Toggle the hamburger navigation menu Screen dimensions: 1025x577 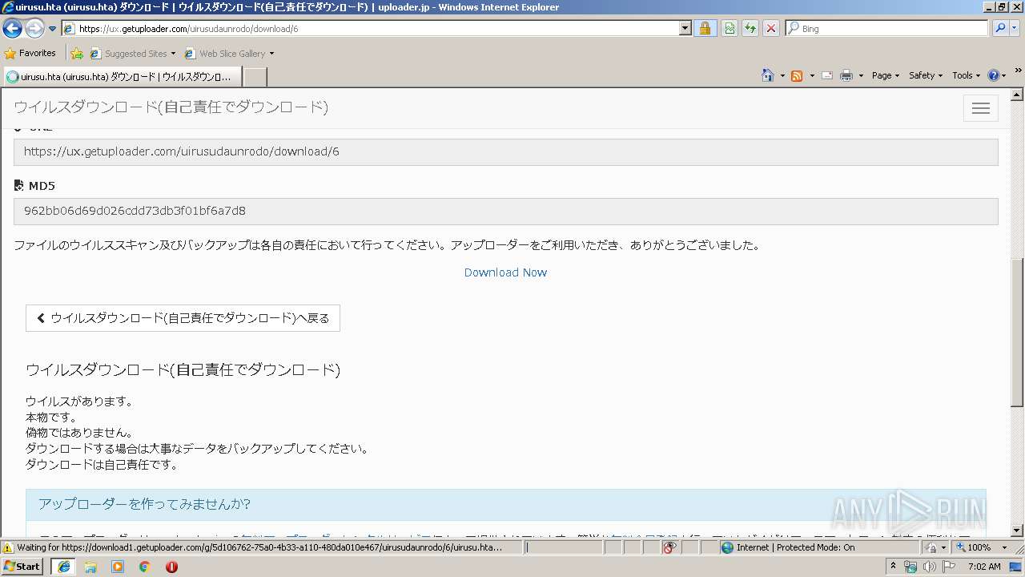[981, 108]
